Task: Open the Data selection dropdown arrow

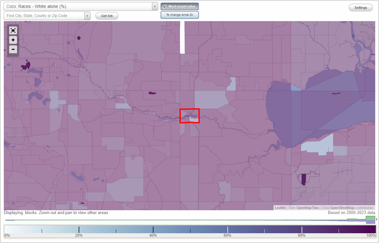Action: [x=154, y=6]
